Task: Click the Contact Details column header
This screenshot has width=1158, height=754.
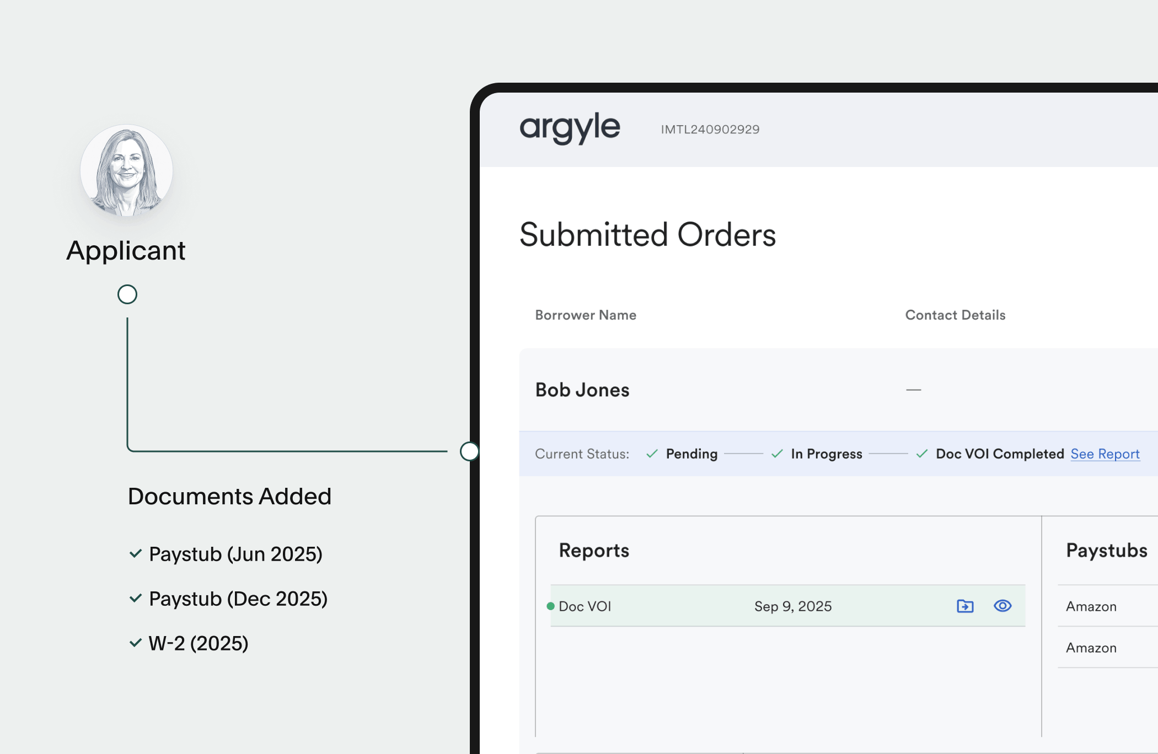Action: 955,315
